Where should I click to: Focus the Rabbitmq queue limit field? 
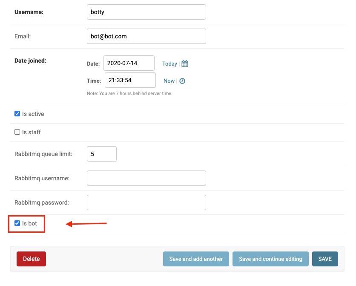[x=102, y=154]
